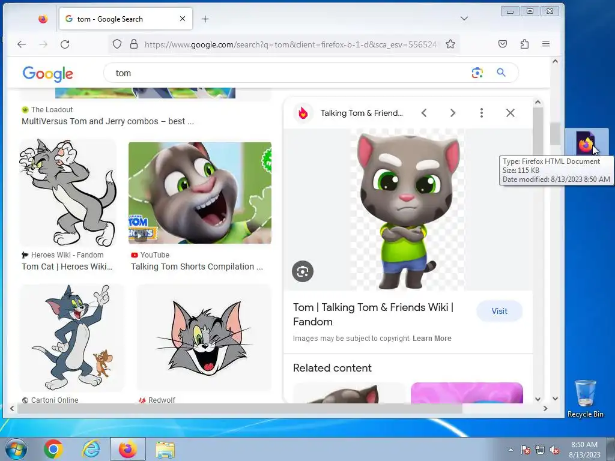View site security lock information
This screenshot has height=461, width=615.
(134, 44)
